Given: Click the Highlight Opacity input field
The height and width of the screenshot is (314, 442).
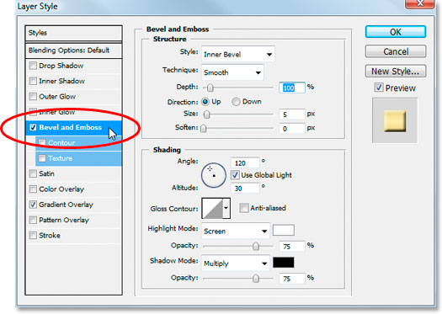Looking at the screenshot, I should [x=292, y=246].
